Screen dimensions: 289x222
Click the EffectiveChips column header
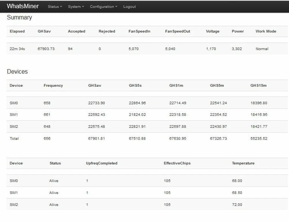[177, 163]
